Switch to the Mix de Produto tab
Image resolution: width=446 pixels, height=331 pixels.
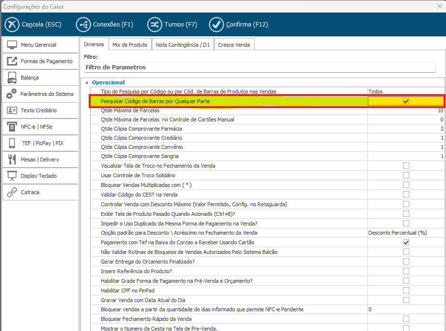[130, 45]
